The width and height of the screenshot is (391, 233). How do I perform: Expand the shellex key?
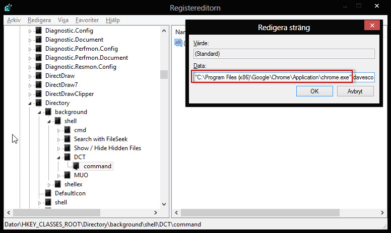(49, 185)
